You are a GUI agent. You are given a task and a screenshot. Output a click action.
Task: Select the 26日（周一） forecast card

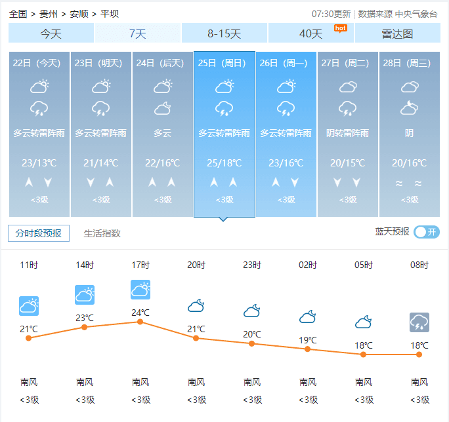coord(286,134)
